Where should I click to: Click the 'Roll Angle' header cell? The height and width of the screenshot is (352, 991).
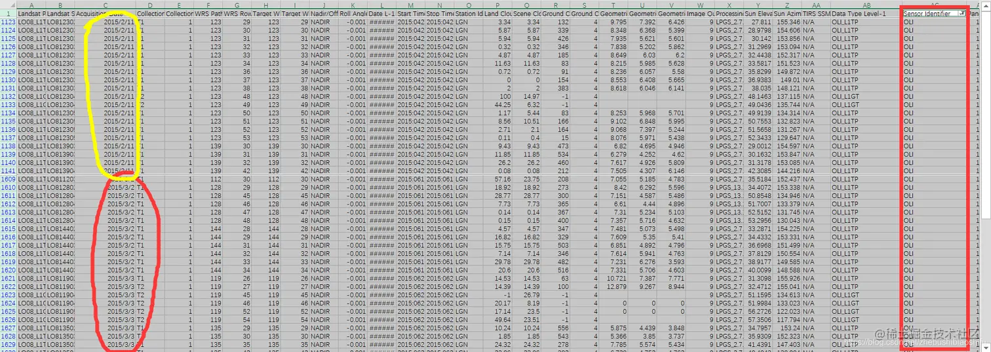coord(353,13)
